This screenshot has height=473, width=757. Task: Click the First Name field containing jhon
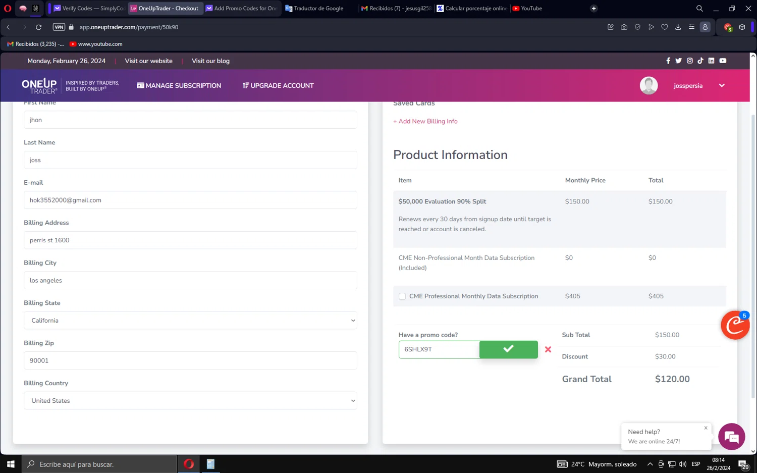coord(190,120)
